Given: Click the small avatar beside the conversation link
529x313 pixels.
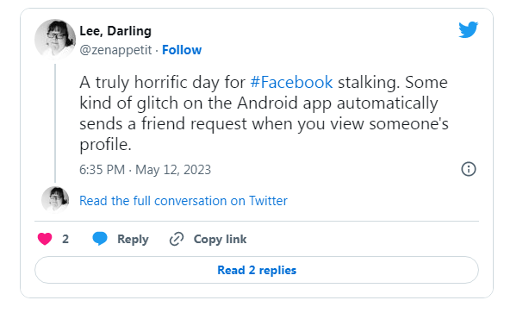Looking at the screenshot, I should (55, 200).
